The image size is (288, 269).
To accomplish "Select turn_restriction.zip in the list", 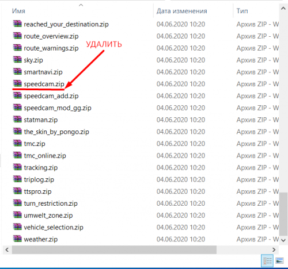I will 51,203.
